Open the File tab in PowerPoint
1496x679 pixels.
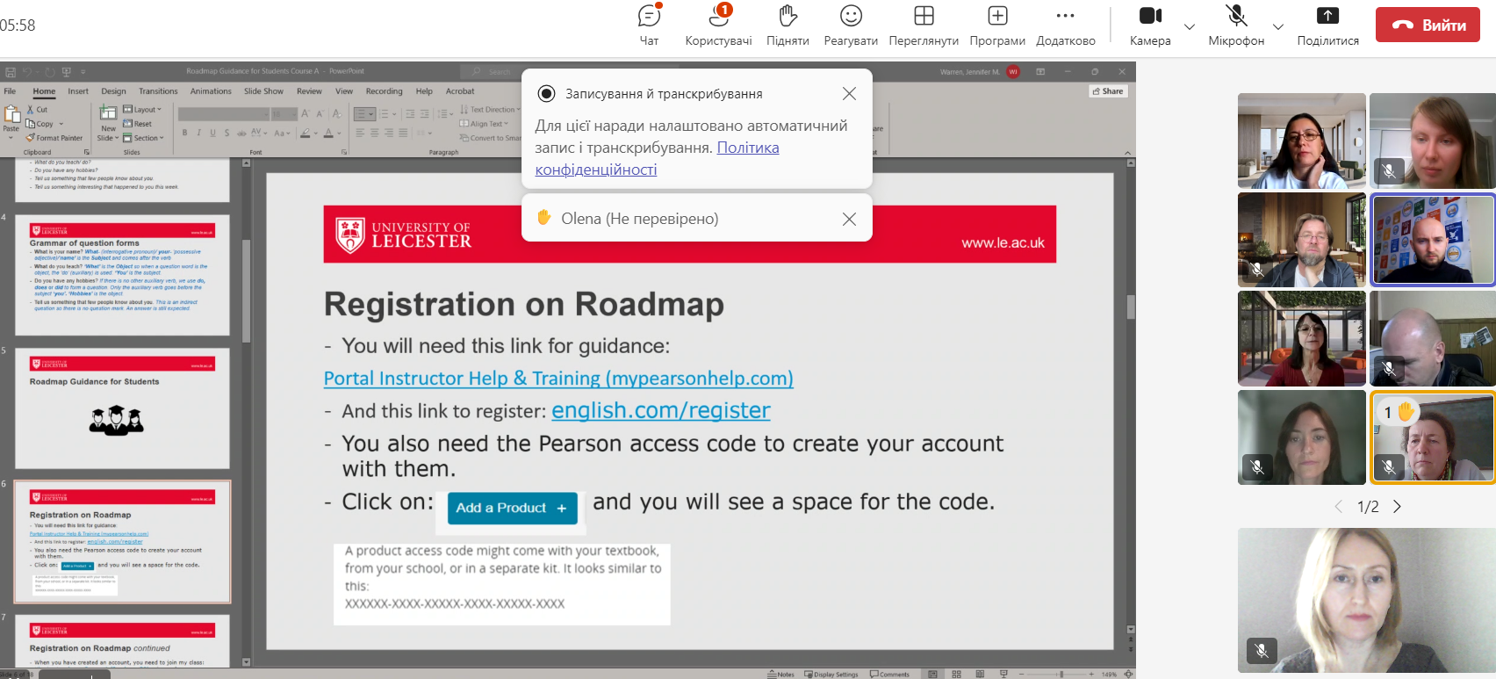[x=10, y=91]
